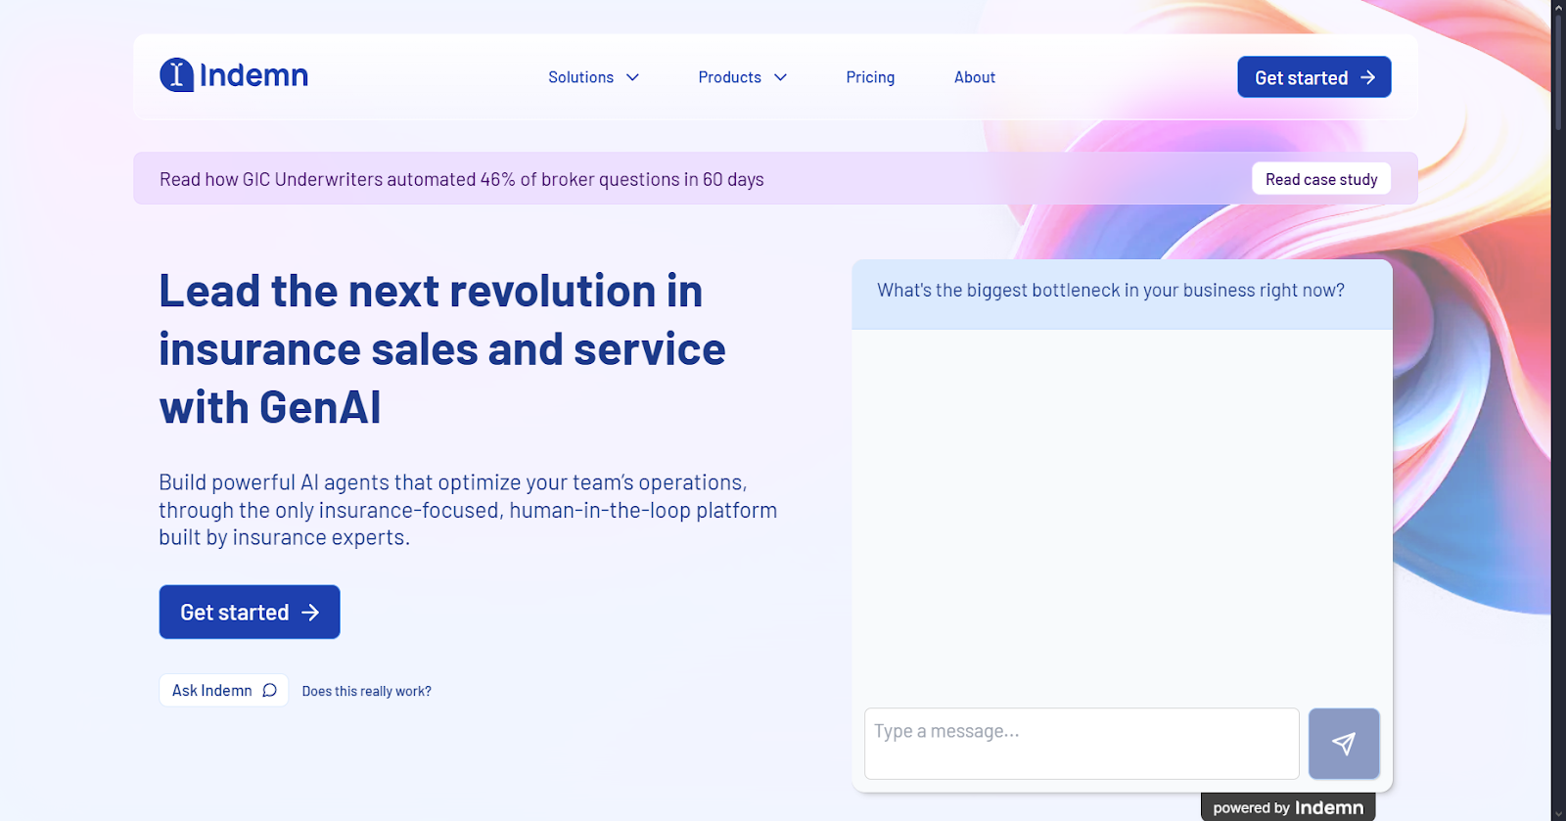Open the About page
1566x821 pixels.
(975, 77)
